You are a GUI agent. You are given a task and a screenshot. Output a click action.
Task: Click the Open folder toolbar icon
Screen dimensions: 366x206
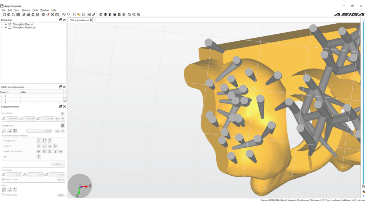click(14, 14)
